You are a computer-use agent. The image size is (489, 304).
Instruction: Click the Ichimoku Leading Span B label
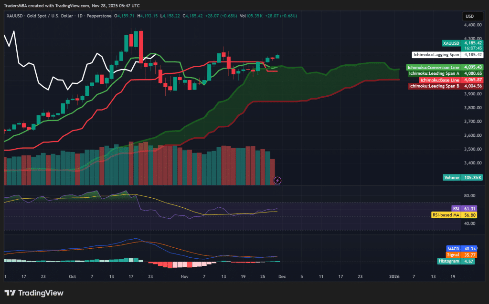(434, 86)
